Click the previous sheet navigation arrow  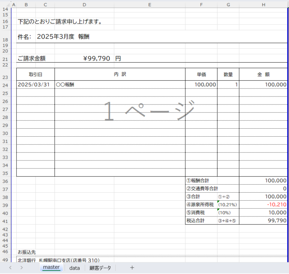[x=10, y=268]
